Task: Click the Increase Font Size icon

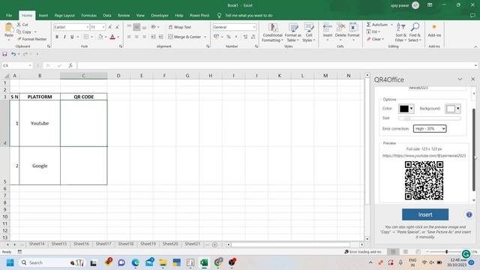Action: tap(110, 27)
